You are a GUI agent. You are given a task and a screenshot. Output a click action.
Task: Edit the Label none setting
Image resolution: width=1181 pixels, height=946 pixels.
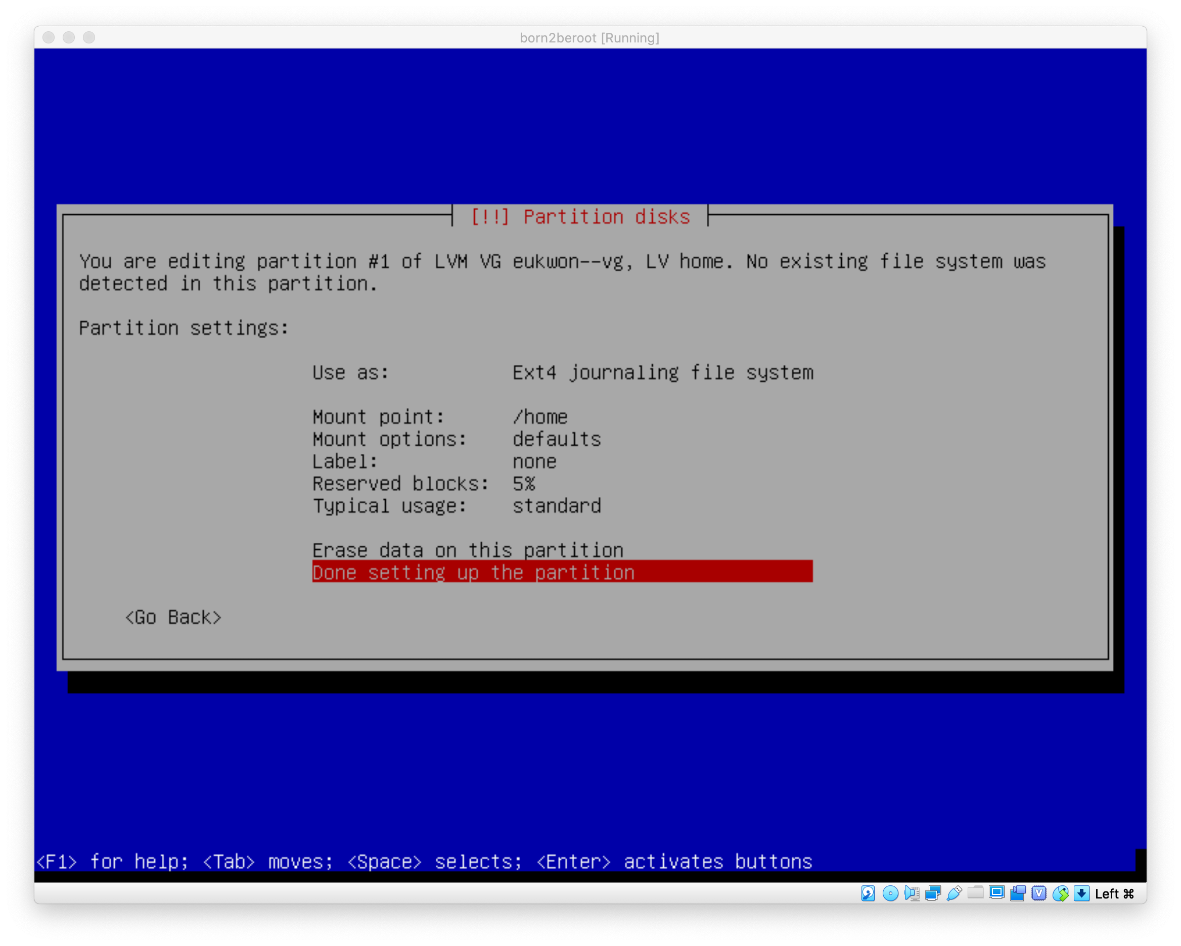coord(434,461)
